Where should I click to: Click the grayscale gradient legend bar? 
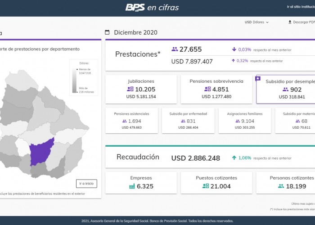(x=75, y=81)
